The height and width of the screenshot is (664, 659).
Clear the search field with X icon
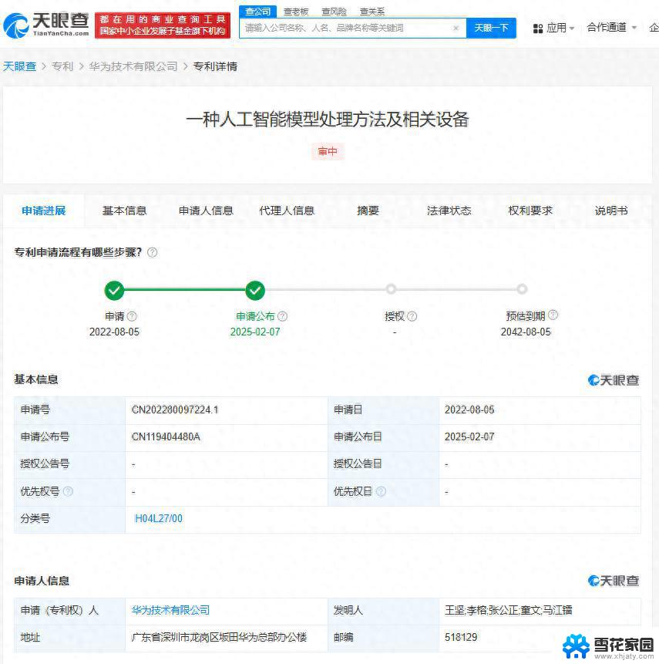(456, 28)
